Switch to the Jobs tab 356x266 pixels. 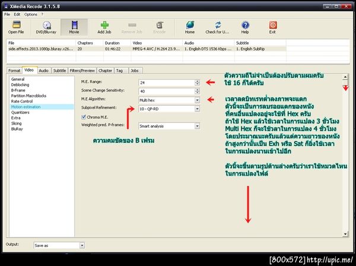pyautogui.click(x=135, y=71)
